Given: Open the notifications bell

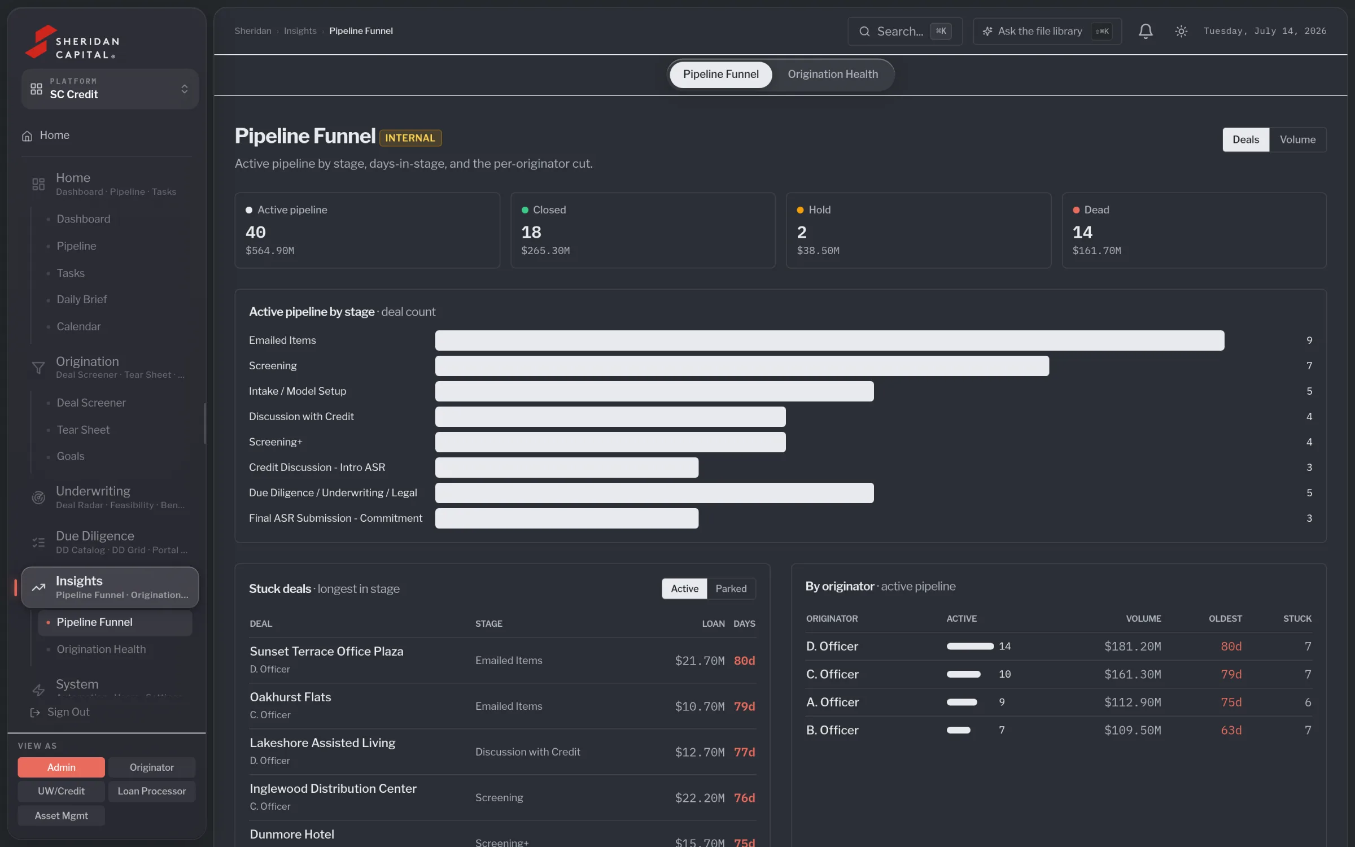Looking at the screenshot, I should coord(1146,31).
